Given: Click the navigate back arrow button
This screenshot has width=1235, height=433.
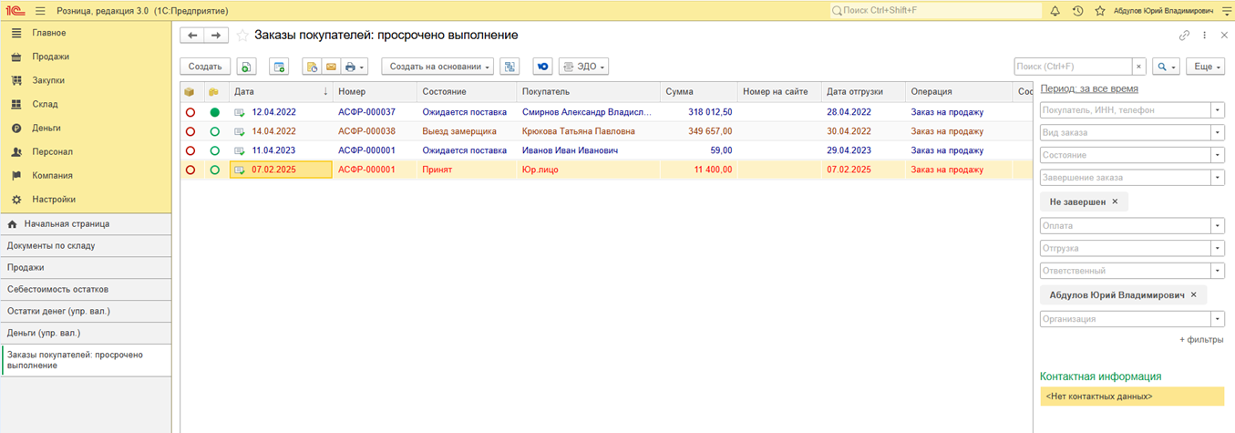Looking at the screenshot, I should click(x=192, y=36).
